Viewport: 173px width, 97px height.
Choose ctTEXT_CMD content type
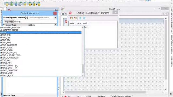pos(41,35)
